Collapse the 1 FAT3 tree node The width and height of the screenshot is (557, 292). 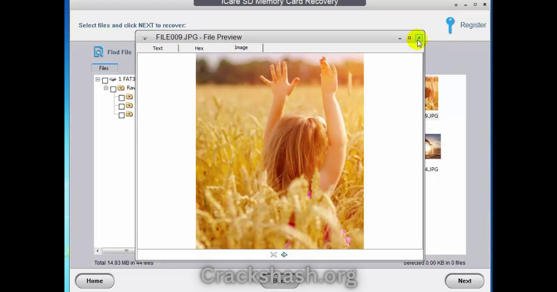(x=98, y=79)
